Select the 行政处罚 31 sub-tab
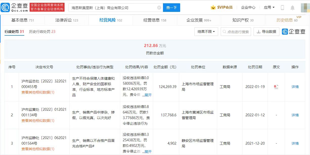 tap(14, 32)
